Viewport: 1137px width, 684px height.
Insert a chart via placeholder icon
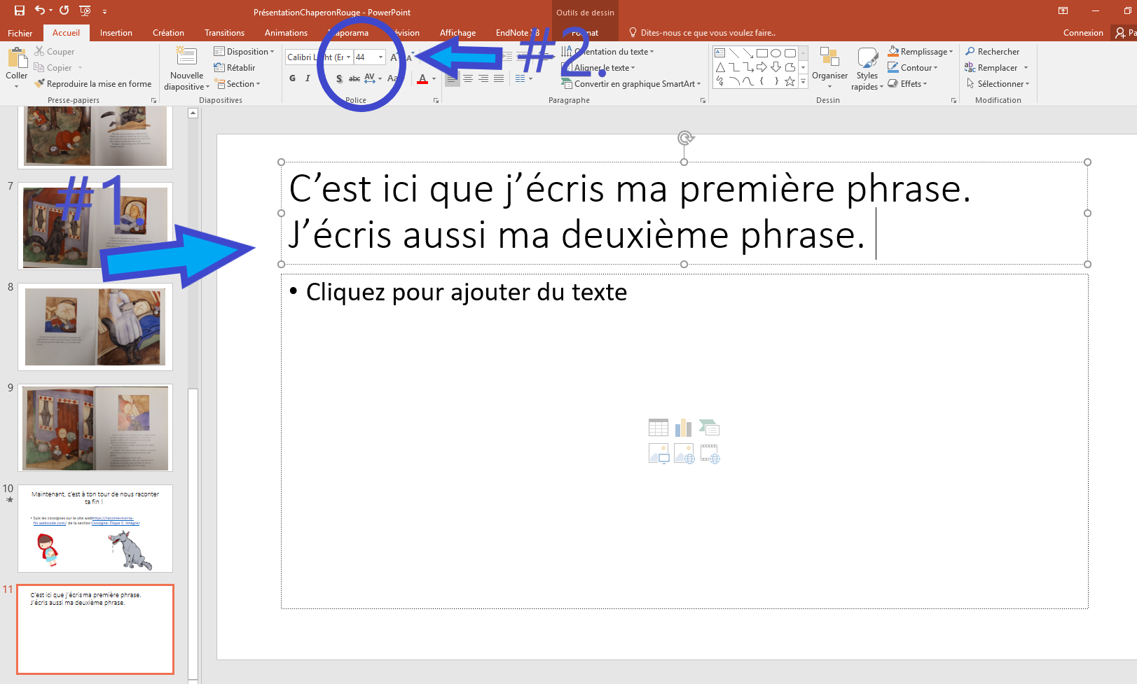[684, 428]
